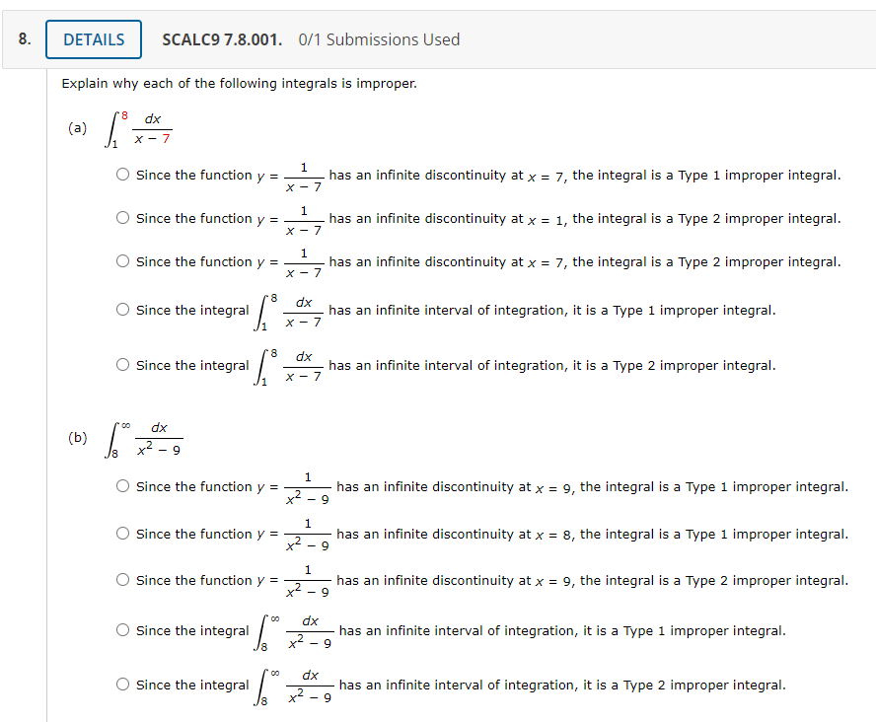Select Type 1 discontinuity at x = 9 option

coord(122,485)
